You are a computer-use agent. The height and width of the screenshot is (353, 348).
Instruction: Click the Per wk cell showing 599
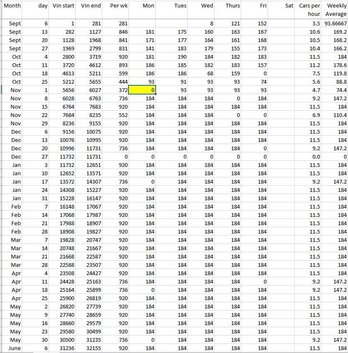[x=116, y=74]
